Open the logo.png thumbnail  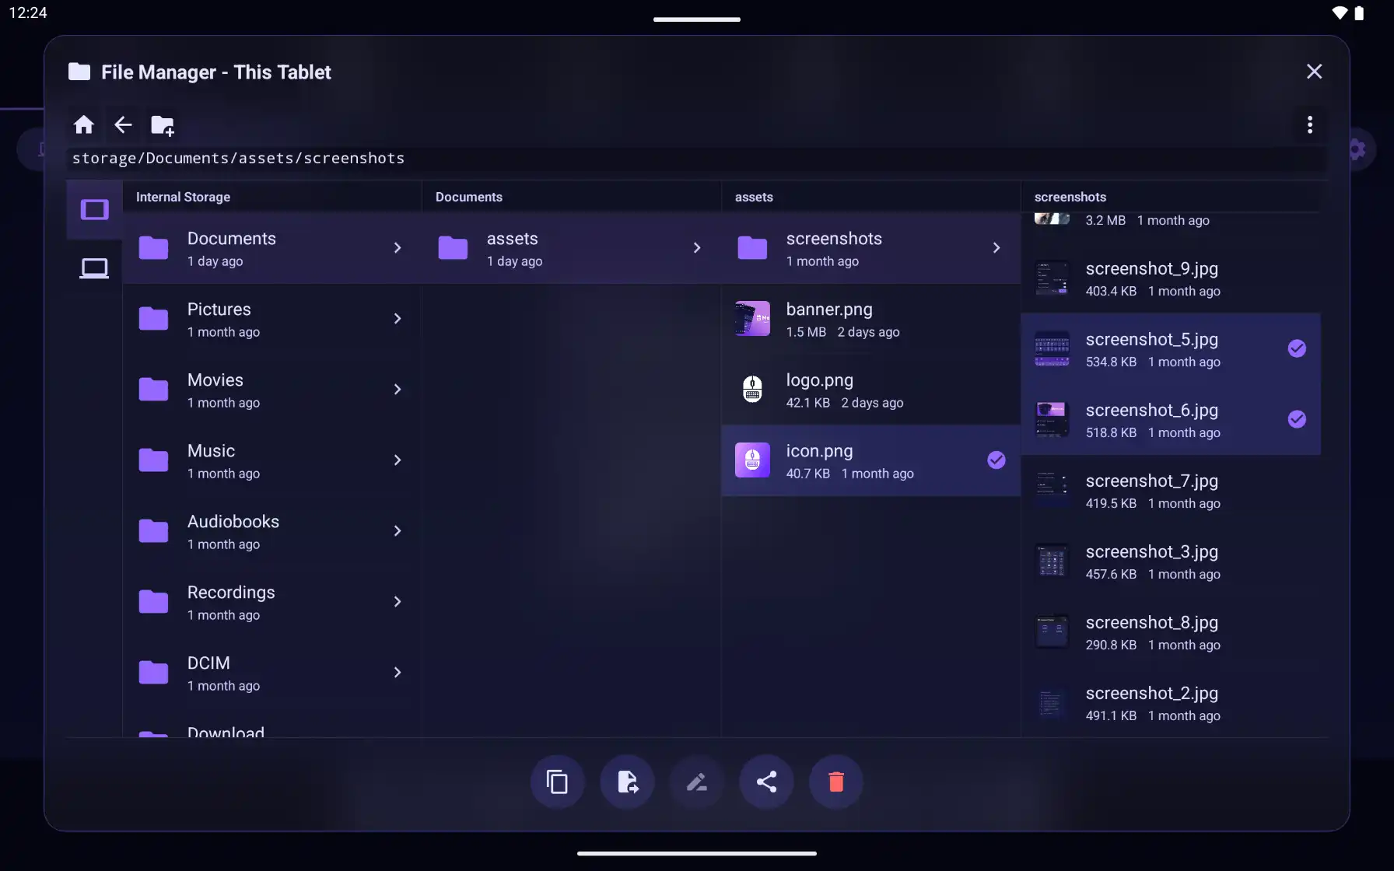point(752,390)
